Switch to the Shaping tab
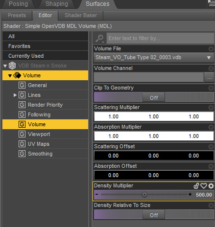This screenshot has width=215, height=227. [57, 4]
